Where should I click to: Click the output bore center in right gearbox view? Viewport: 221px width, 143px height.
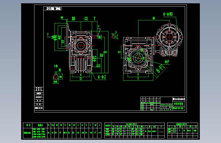pos(138,58)
